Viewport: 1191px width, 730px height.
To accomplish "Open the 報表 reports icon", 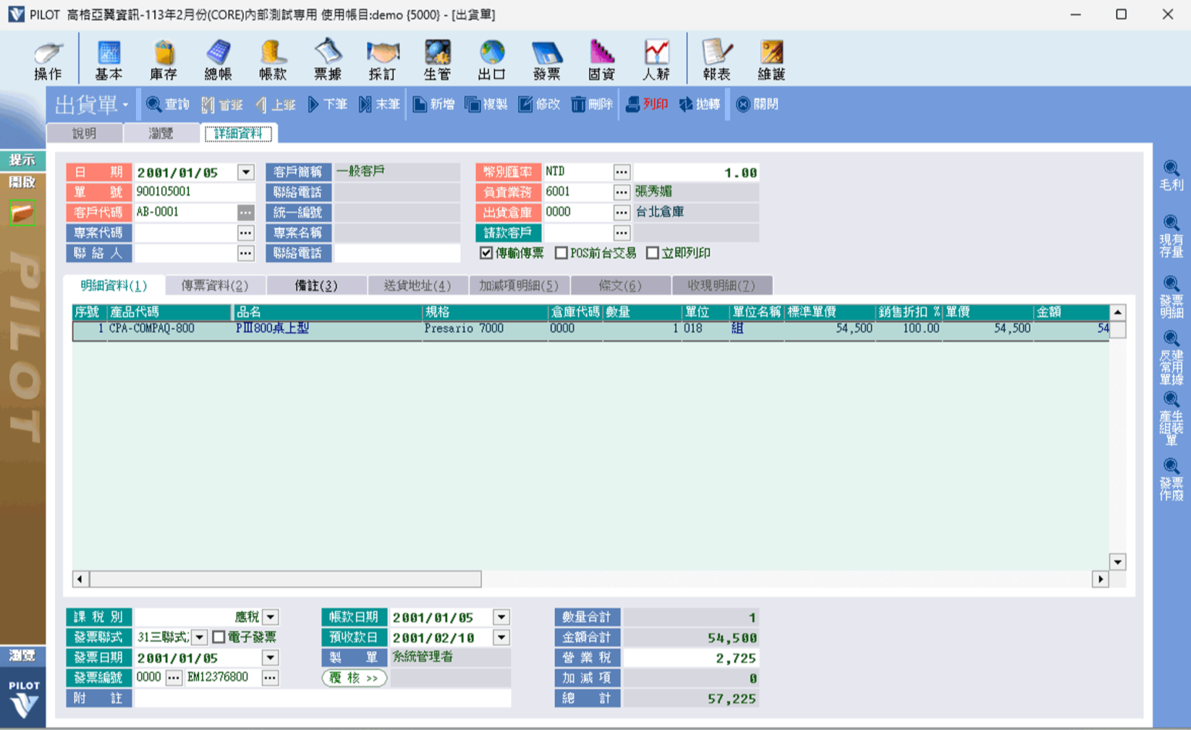I will click(716, 59).
